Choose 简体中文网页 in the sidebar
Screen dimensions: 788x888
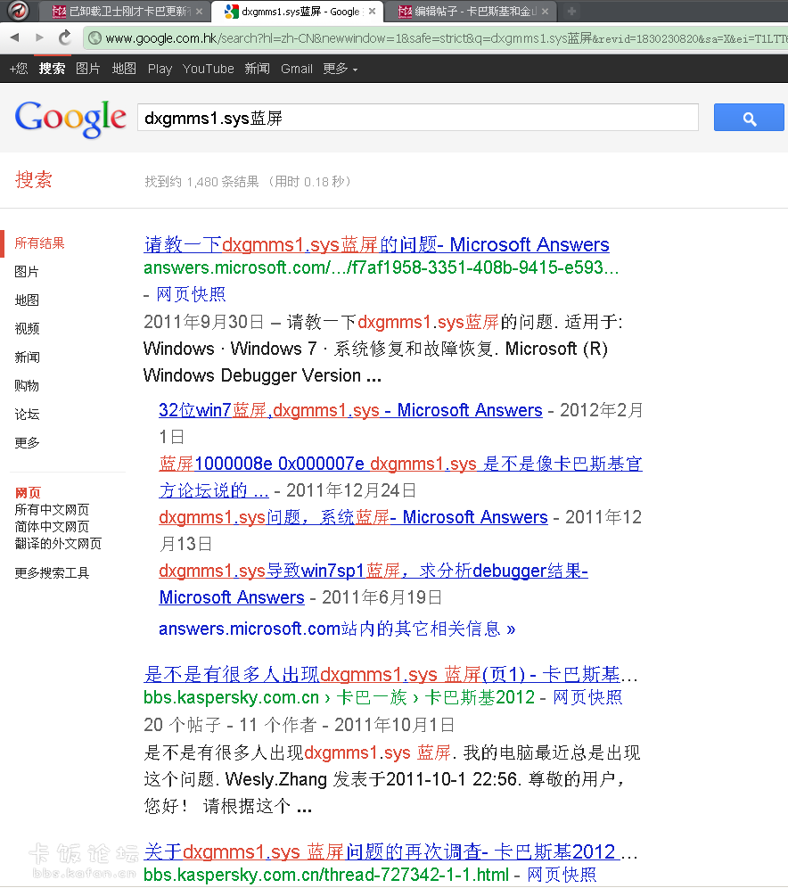coord(52,527)
